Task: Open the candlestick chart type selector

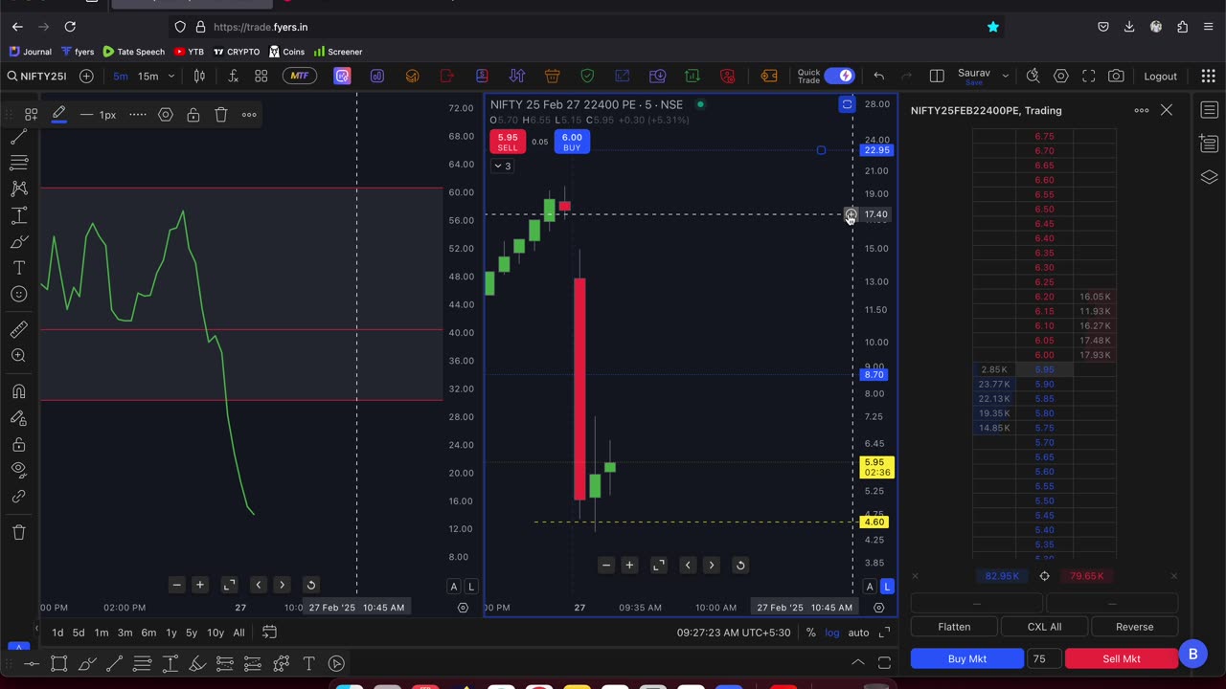Action: (197, 77)
